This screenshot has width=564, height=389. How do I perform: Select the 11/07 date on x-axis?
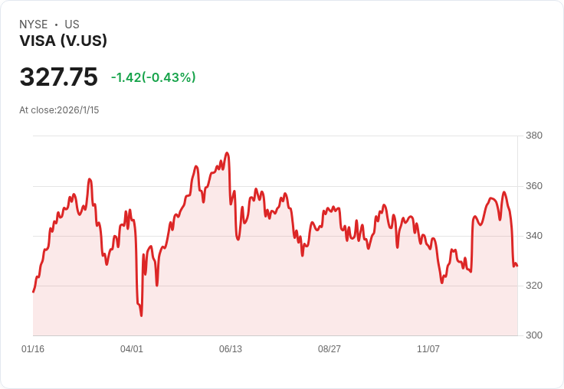coord(428,349)
